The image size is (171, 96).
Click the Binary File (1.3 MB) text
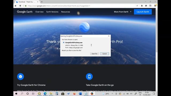[x=77, y=45]
